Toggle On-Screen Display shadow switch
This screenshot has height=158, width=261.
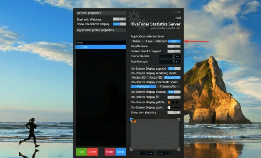174,92
